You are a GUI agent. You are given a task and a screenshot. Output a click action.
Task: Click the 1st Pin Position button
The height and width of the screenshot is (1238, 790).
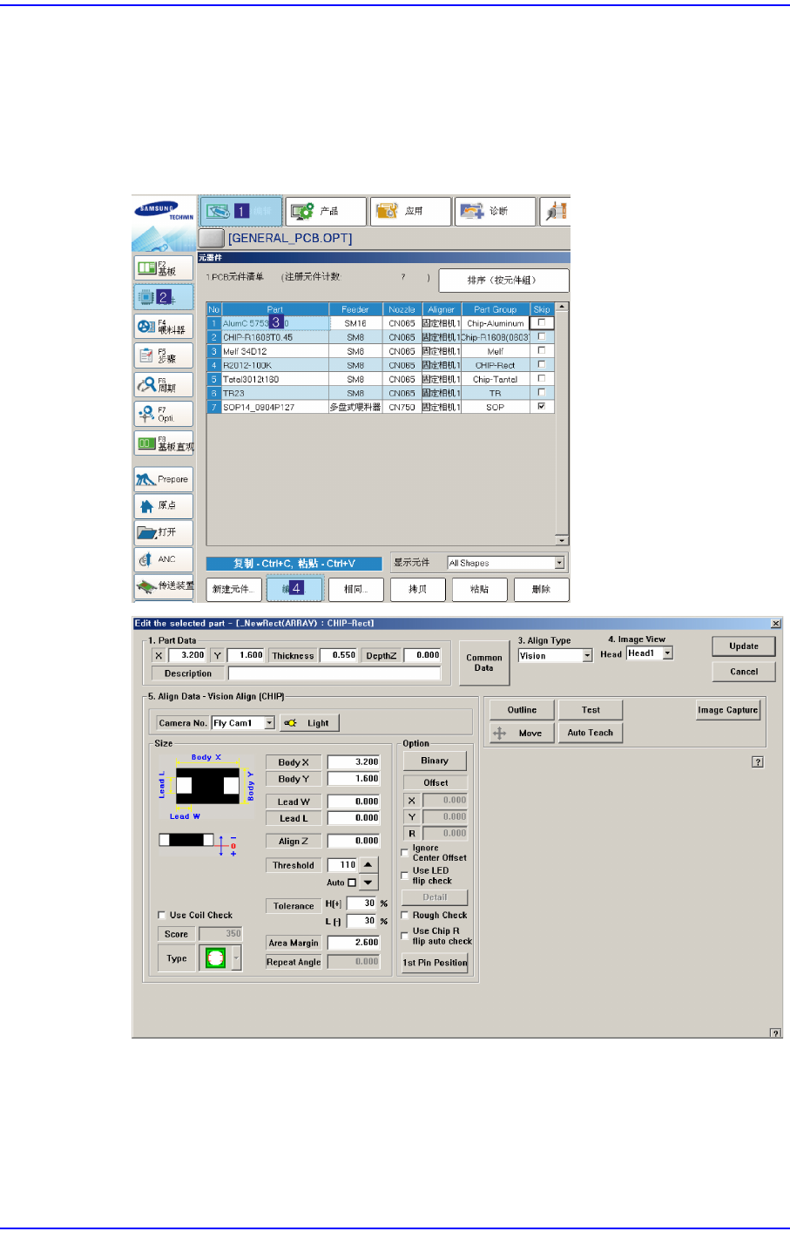[435, 964]
